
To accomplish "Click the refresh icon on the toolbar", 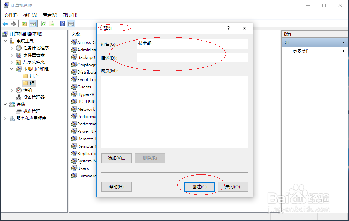I will tap(44, 24).
